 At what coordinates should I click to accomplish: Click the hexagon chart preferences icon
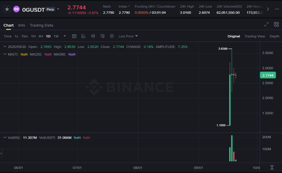112,36
